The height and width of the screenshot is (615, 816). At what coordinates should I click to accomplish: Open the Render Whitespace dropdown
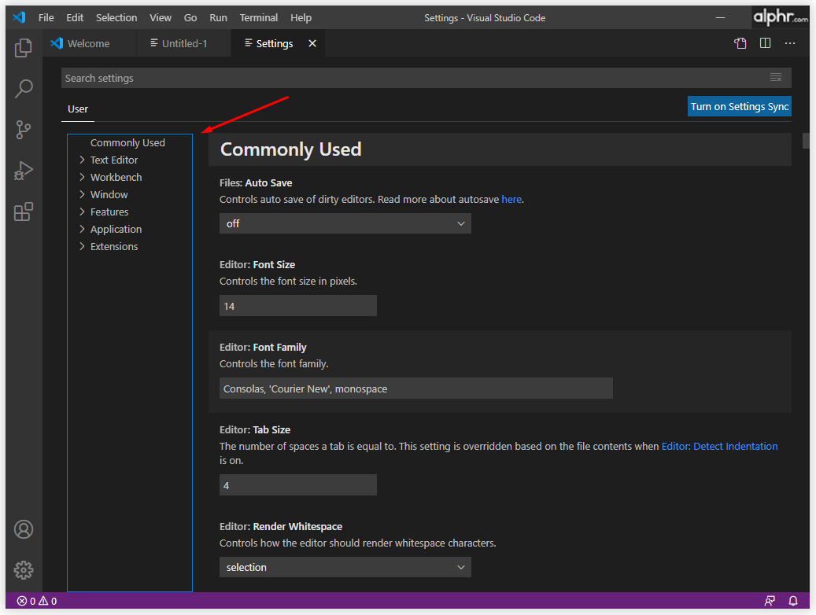(x=345, y=567)
